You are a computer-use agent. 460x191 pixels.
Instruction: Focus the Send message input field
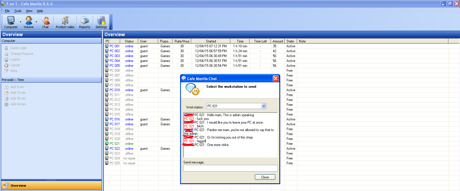coord(230,168)
